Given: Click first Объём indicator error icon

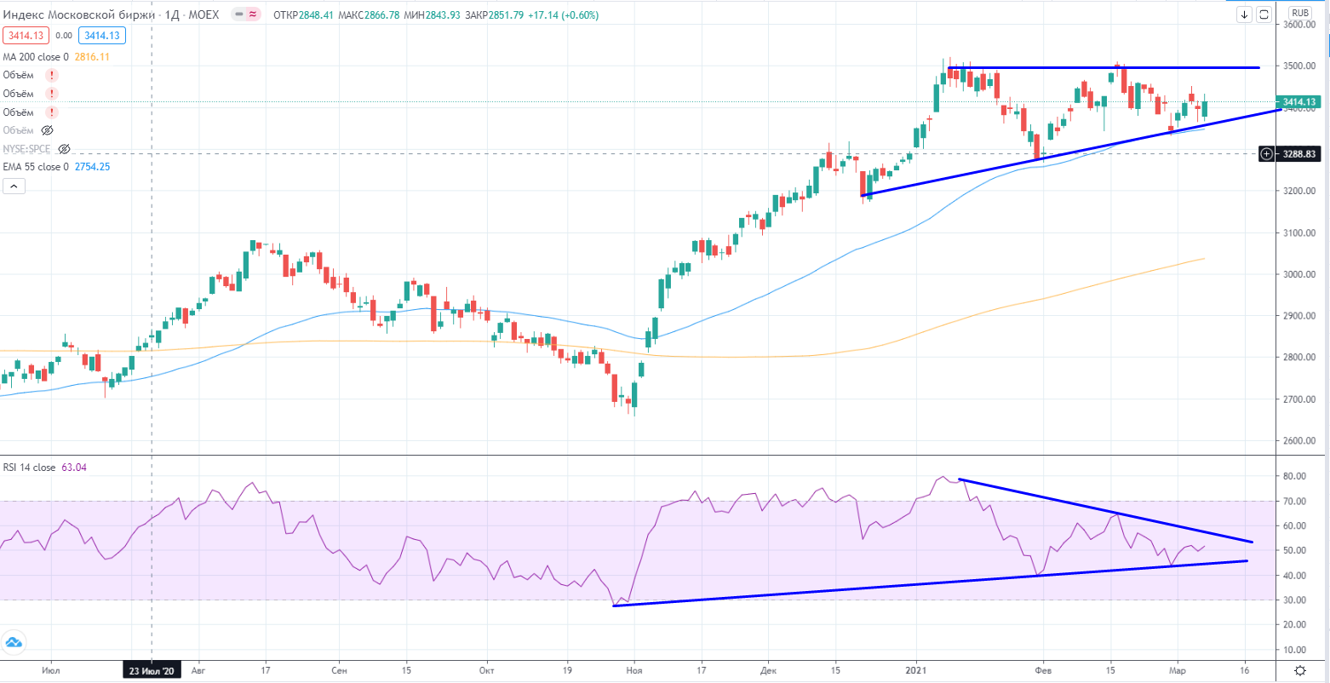Looking at the screenshot, I should point(52,75).
